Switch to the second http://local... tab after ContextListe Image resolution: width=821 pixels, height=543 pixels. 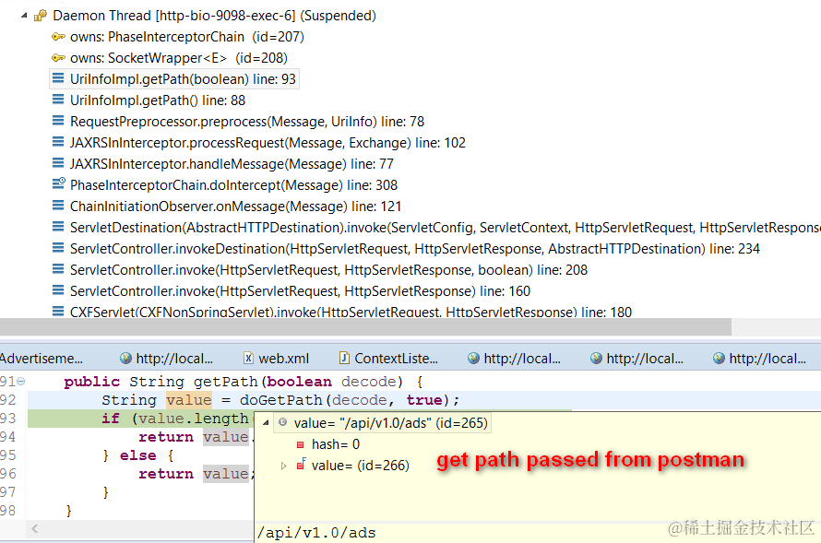tap(514, 359)
